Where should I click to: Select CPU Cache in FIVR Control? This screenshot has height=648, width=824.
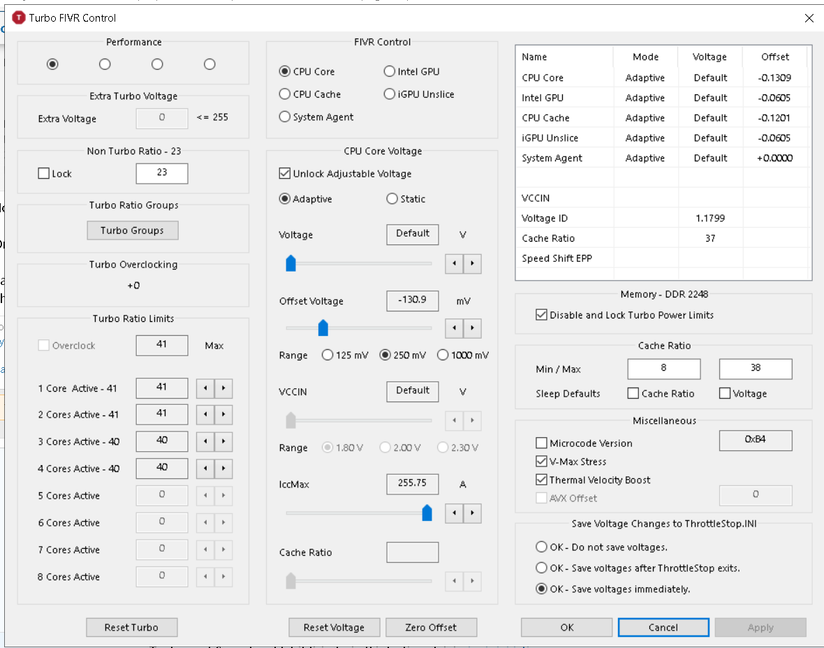310,94
